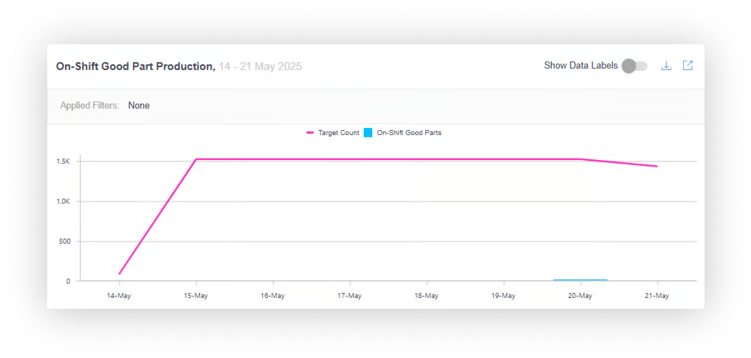Viewport: 751px width, 358px height.
Task: Click the pink Target Count legend marker
Action: pos(310,133)
